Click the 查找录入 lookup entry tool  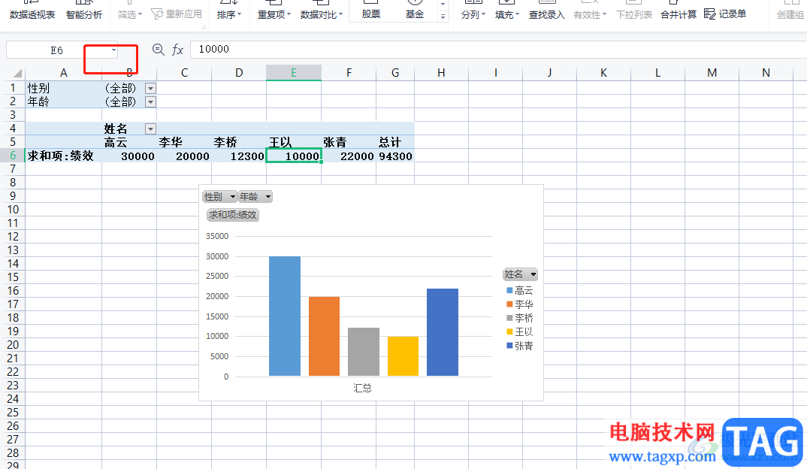point(546,11)
